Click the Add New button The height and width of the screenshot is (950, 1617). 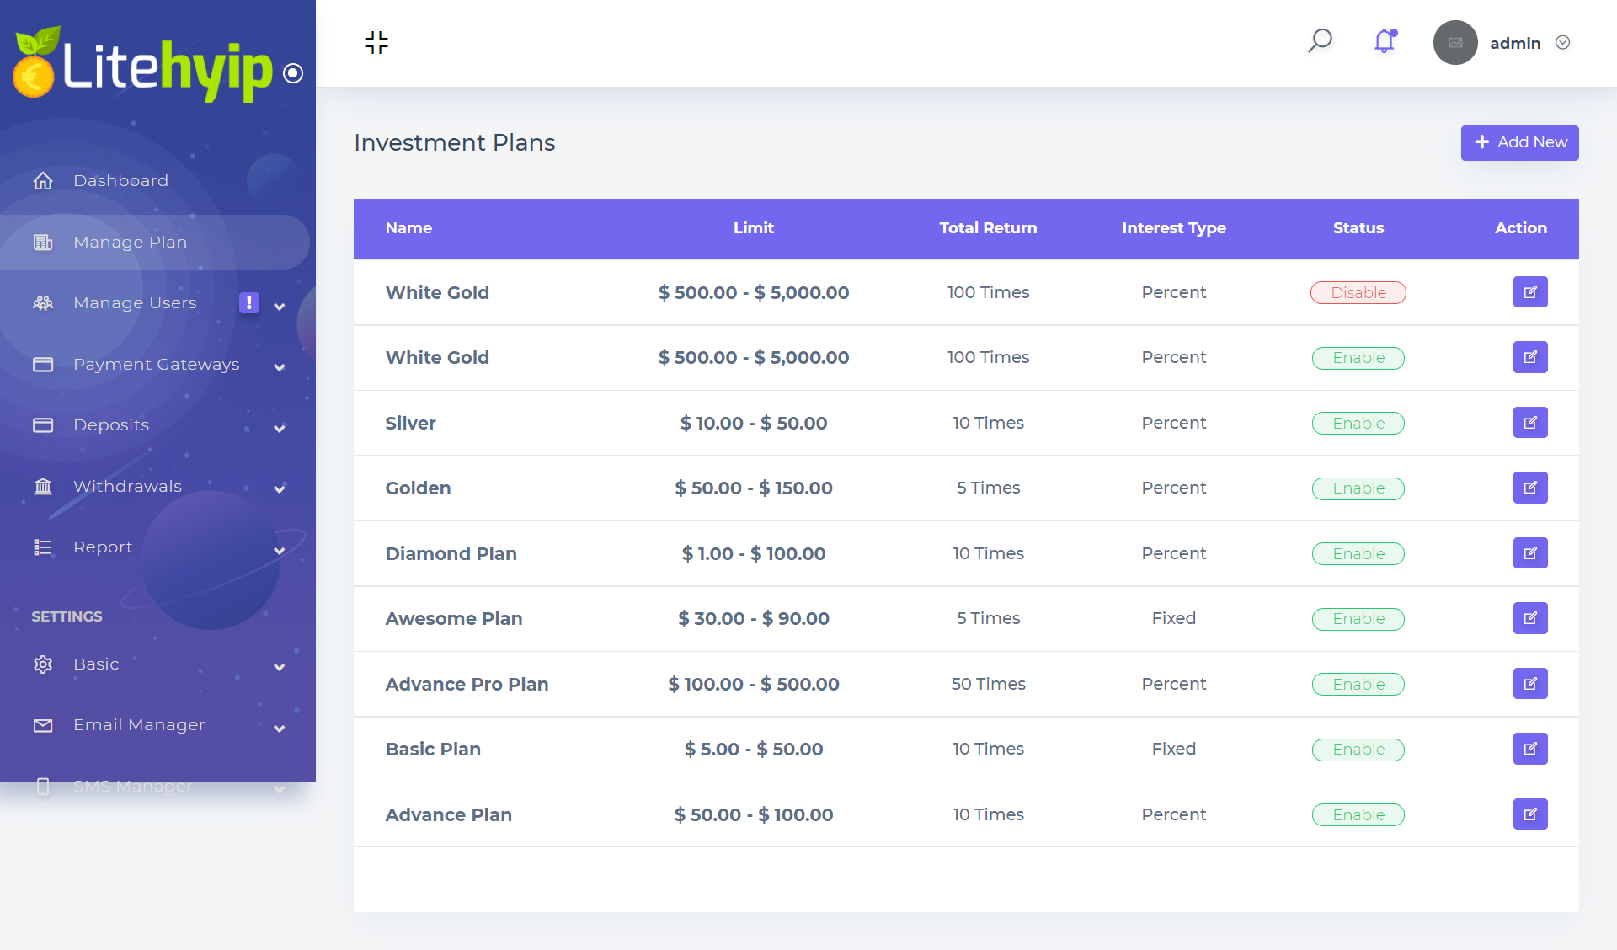[1519, 142]
